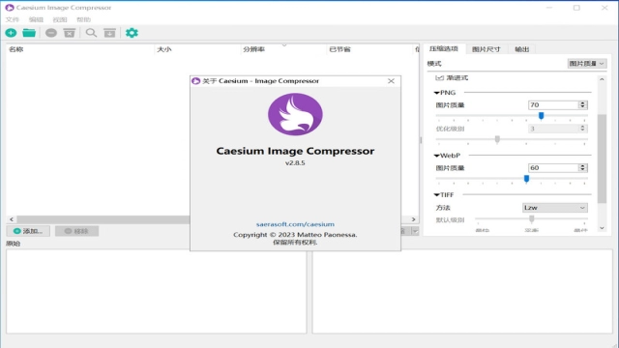The image size is (619, 348).
Task: Open settings with the teal gear icon
Action: click(x=132, y=33)
